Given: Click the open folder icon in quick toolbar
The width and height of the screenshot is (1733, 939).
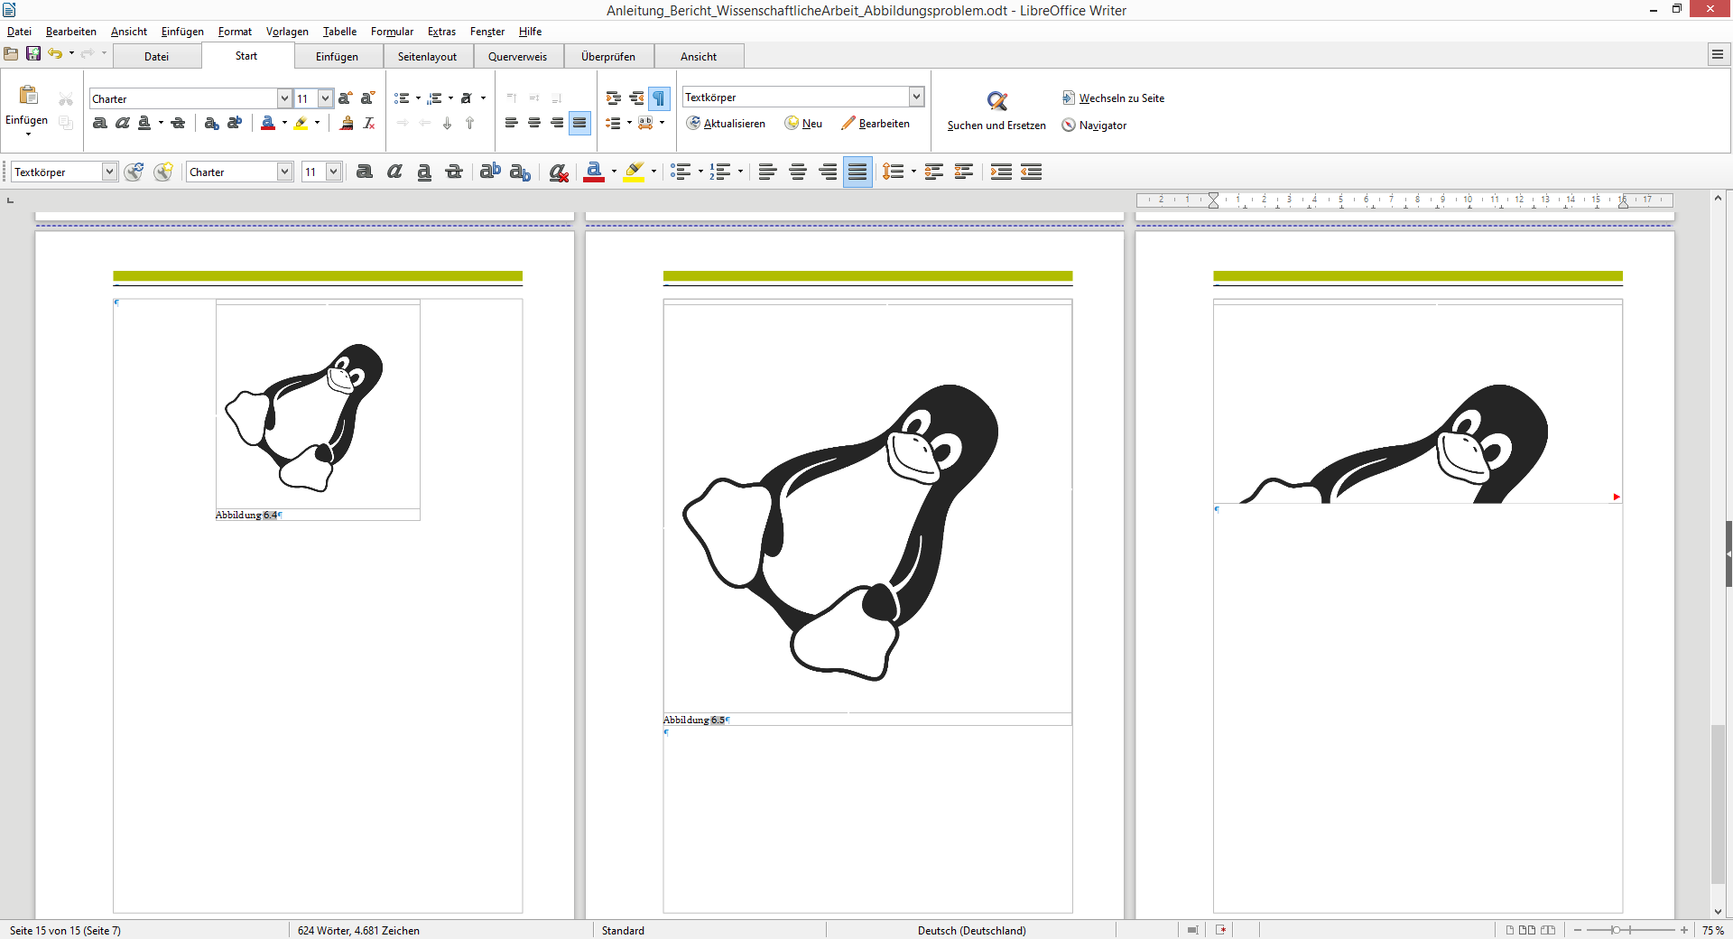Looking at the screenshot, I should (x=11, y=54).
